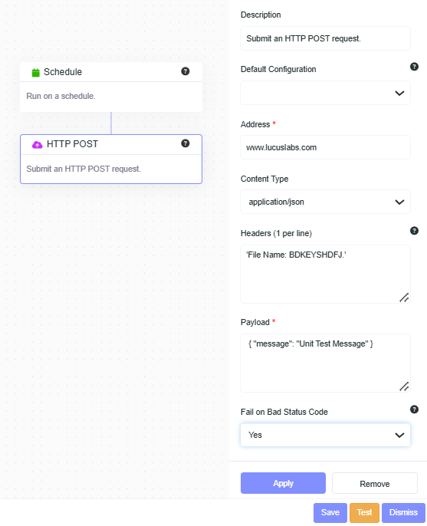
Task: Open the Content Type application/json dropdown
Action: [x=325, y=202]
